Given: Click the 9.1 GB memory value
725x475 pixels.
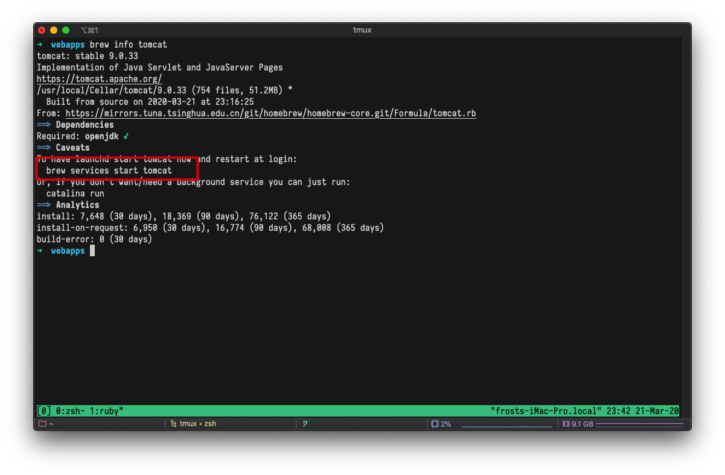Looking at the screenshot, I should point(583,424).
